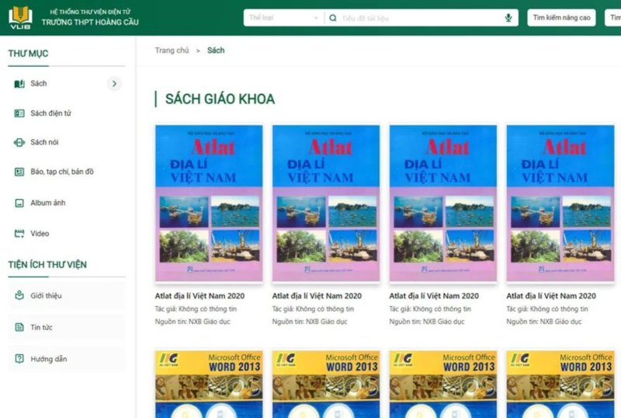Viewport: 621px width, 418px height.
Task: Expand the Sách chevron arrow
Action: click(114, 84)
